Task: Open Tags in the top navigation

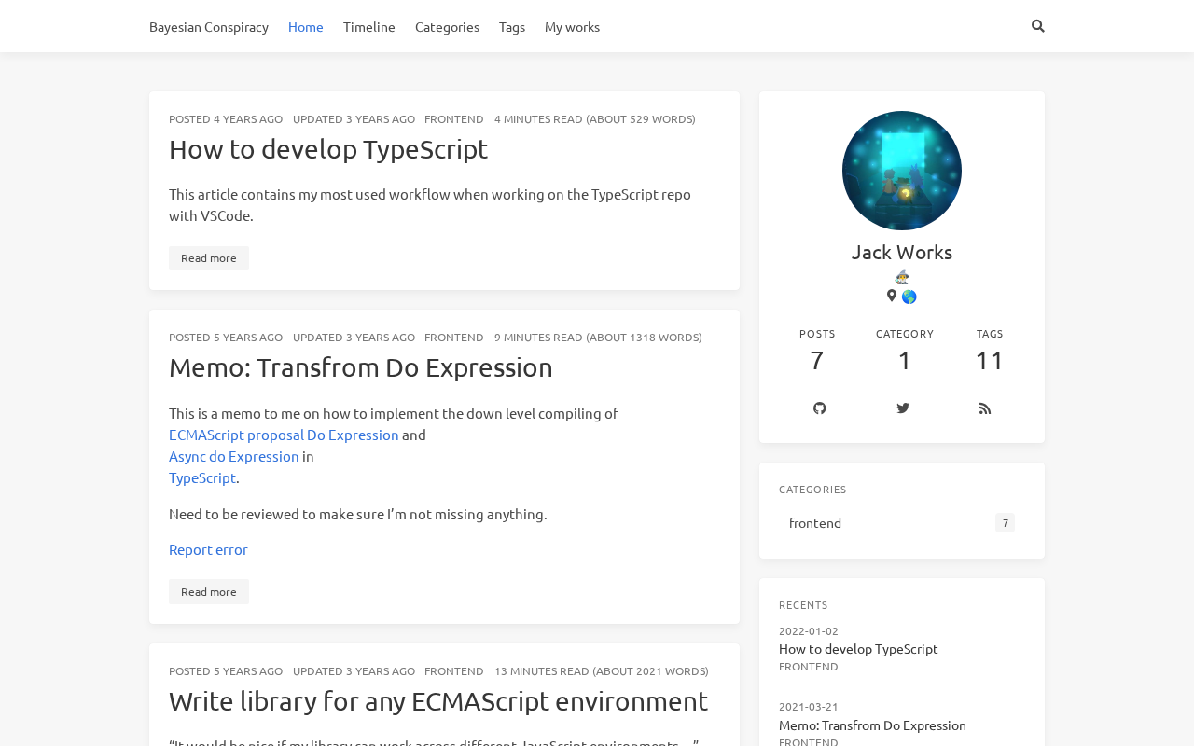Action: (511, 26)
